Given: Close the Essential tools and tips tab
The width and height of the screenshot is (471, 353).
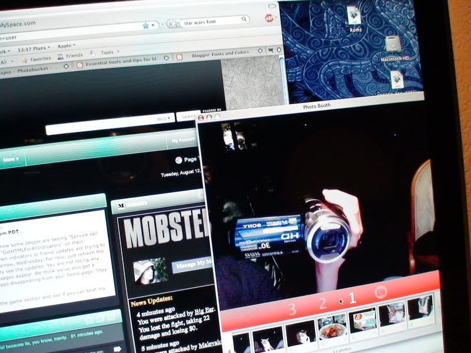Looking at the screenshot, I should [x=166, y=57].
